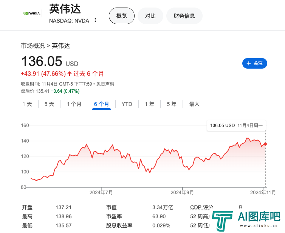The height and width of the screenshot is (233, 285).
Task: Click the 160 y-axis label
Action: [25, 126]
